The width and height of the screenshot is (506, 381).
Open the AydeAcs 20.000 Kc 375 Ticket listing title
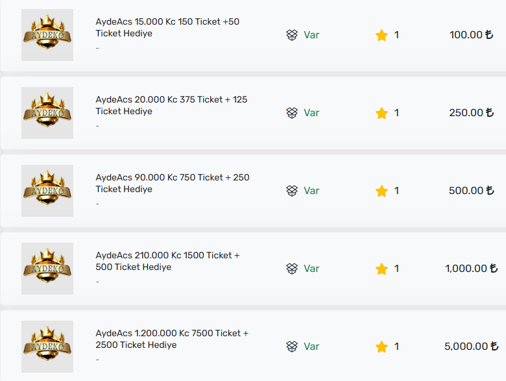click(x=171, y=105)
